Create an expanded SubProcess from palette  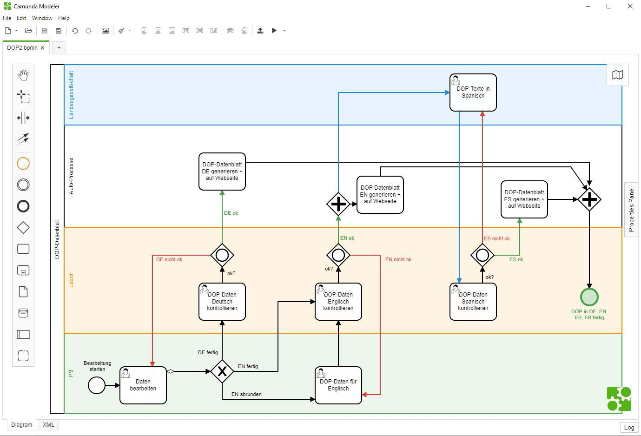[23, 271]
